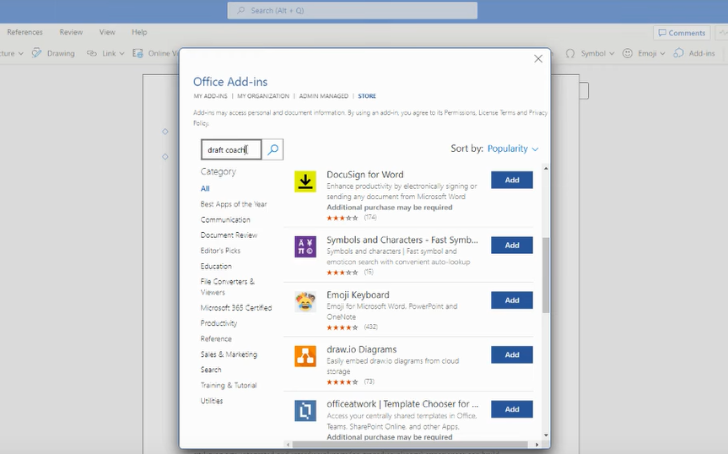Open the View ribbon tab
Screen dimensions: 728x454
[107, 32]
